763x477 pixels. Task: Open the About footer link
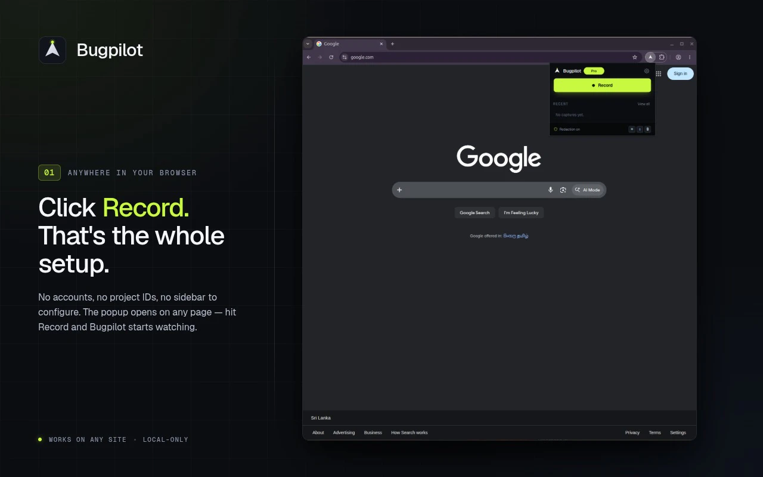pyautogui.click(x=318, y=432)
